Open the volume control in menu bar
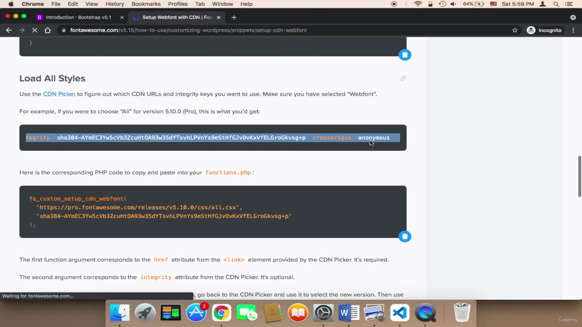This screenshot has height=327, width=582. (454, 4)
